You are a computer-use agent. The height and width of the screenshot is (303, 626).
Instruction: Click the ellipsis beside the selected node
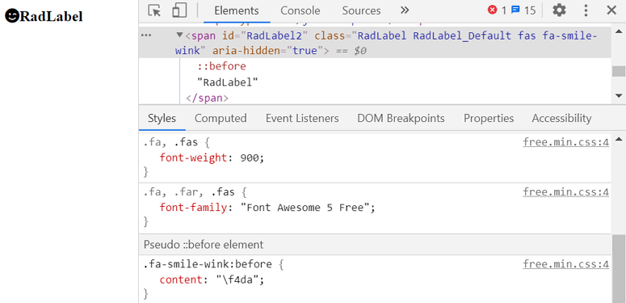tap(146, 36)
